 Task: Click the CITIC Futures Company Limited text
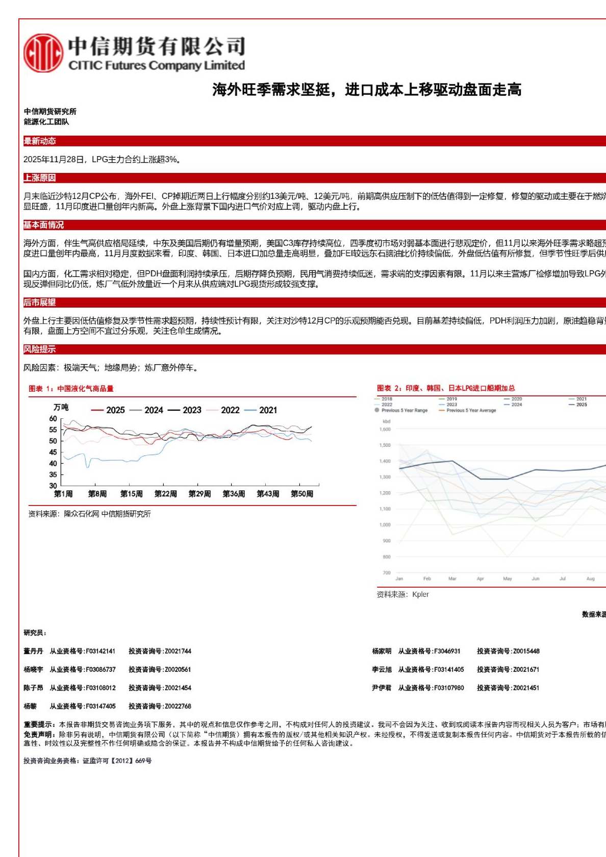pyautogui.click(x=157, y=66)
